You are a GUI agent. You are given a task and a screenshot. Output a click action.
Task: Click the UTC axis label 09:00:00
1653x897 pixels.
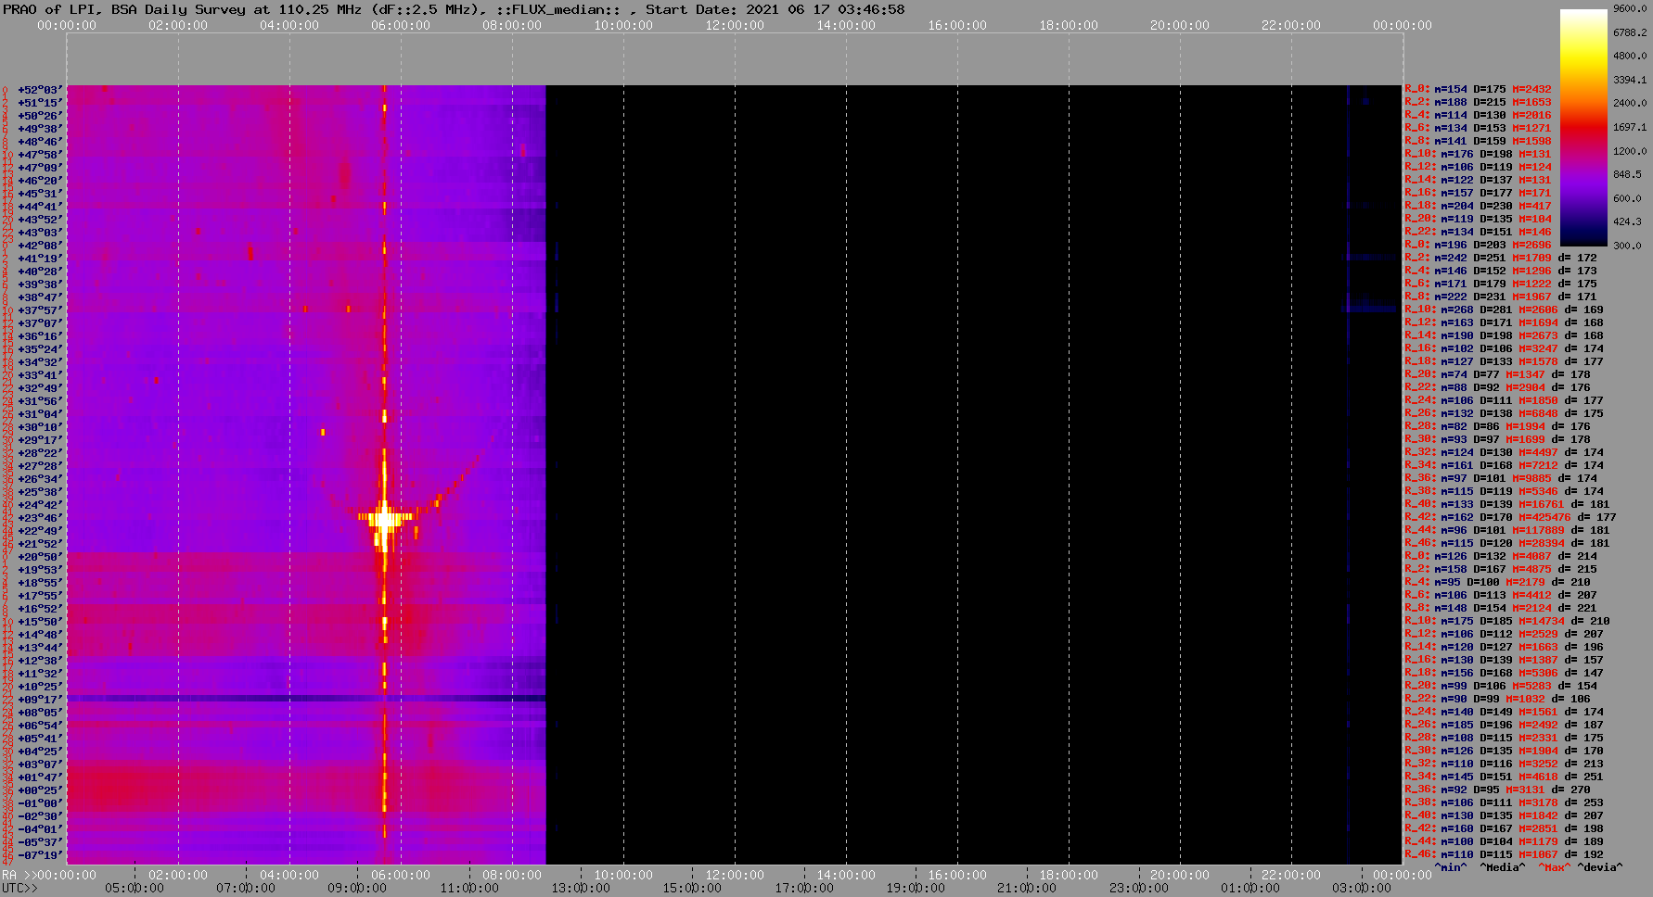pos(357,888)
